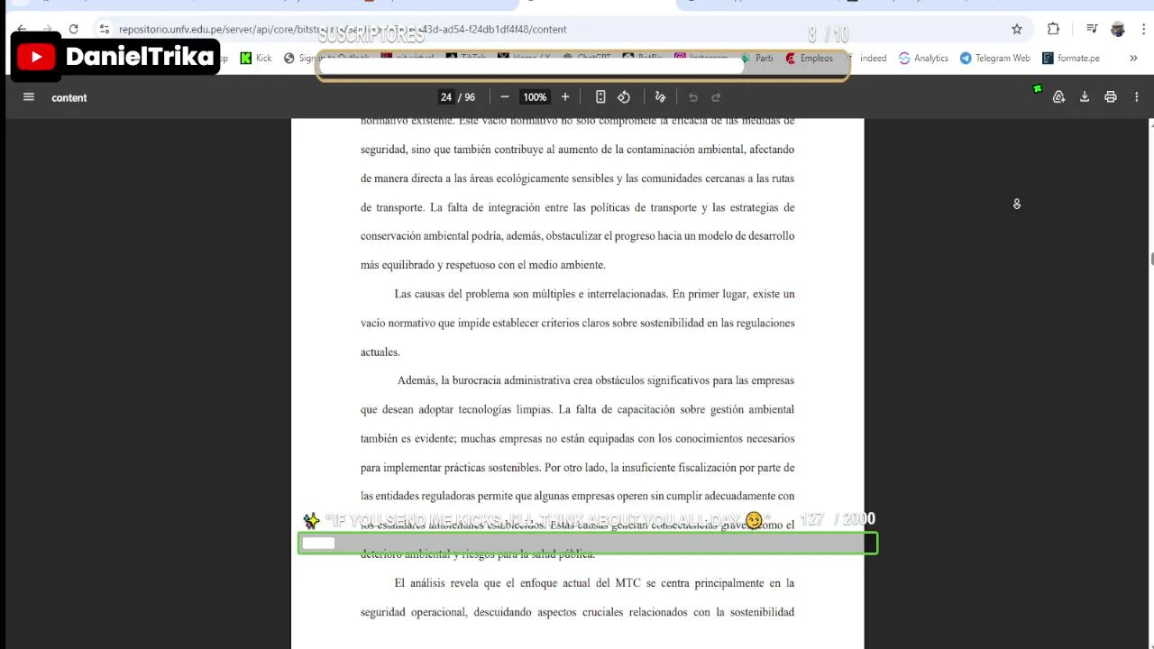Open the PDF sidebar menu icon
1154x649 pixels.
pos(29,97)
